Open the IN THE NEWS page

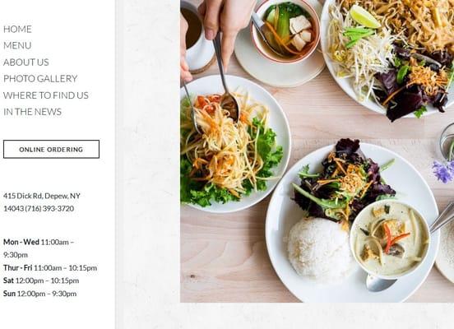click(x=32, y=112)
